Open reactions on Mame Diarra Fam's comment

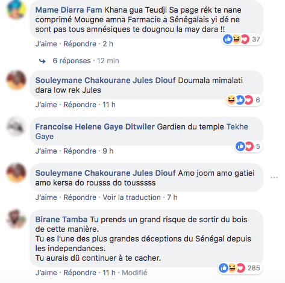pyautogui.click(x=242, y=39)
